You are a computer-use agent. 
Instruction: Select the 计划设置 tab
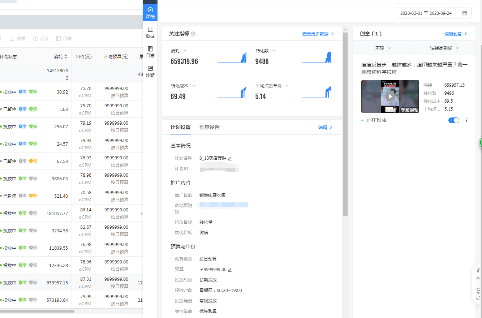pyautogui.click(x=180, y=127)
